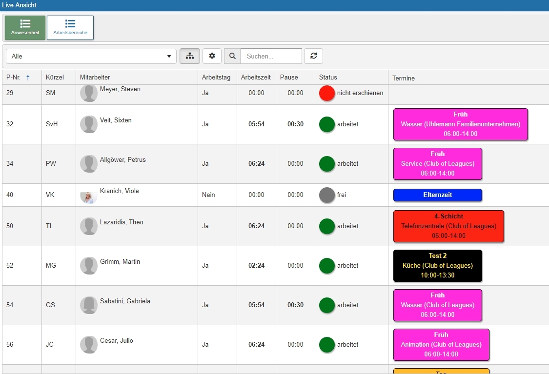Click the P-Nr. cell 29
549x374 pixels.
point(10,93)
